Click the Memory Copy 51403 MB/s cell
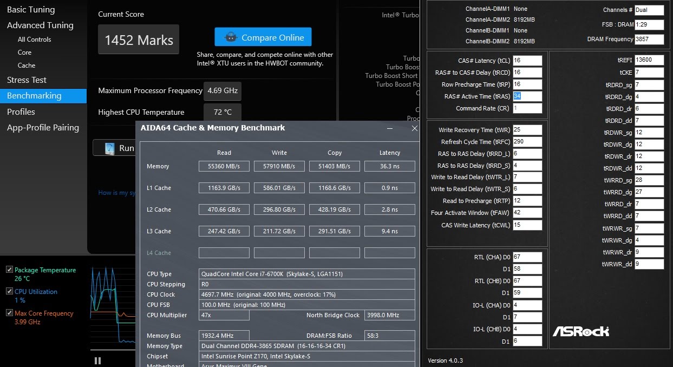 point(335,166)
